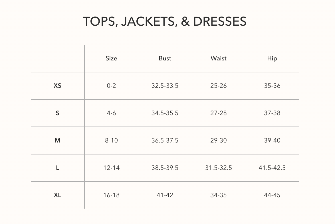335x224 pixels.
Task: Click bust measurement 34.5-35.5
Action: coord(165,113)
